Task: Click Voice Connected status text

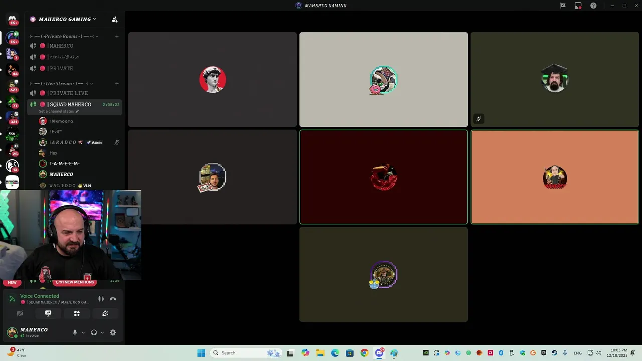Action: [x=40, y=296]
